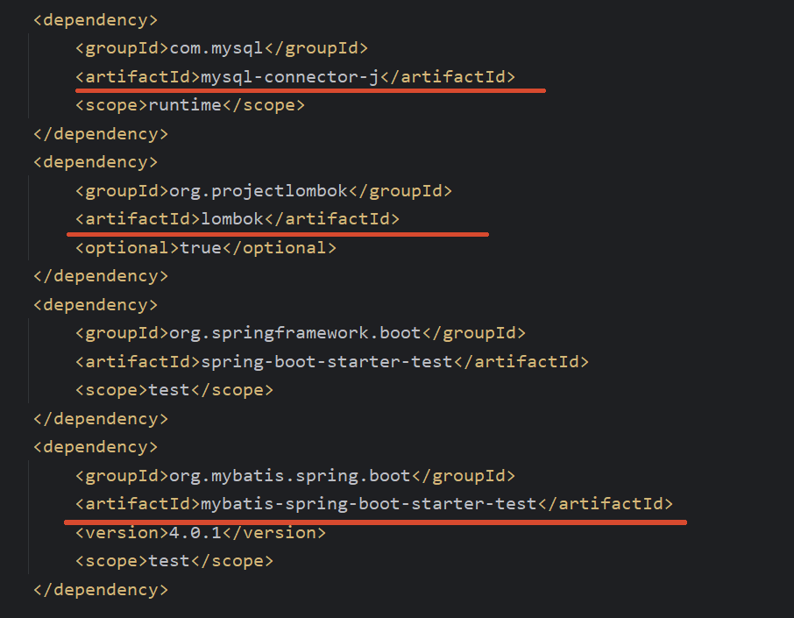Click spring-boot-starter-test artifactId
Screen dimensions: 794x618
tap(327, 362)
